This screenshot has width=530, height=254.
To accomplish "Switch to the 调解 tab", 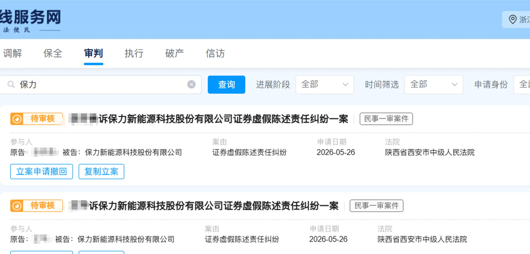I will [x=12, y=53].
